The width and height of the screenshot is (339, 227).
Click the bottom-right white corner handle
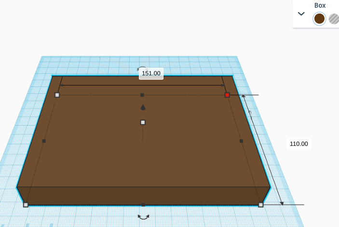(261, 205)
